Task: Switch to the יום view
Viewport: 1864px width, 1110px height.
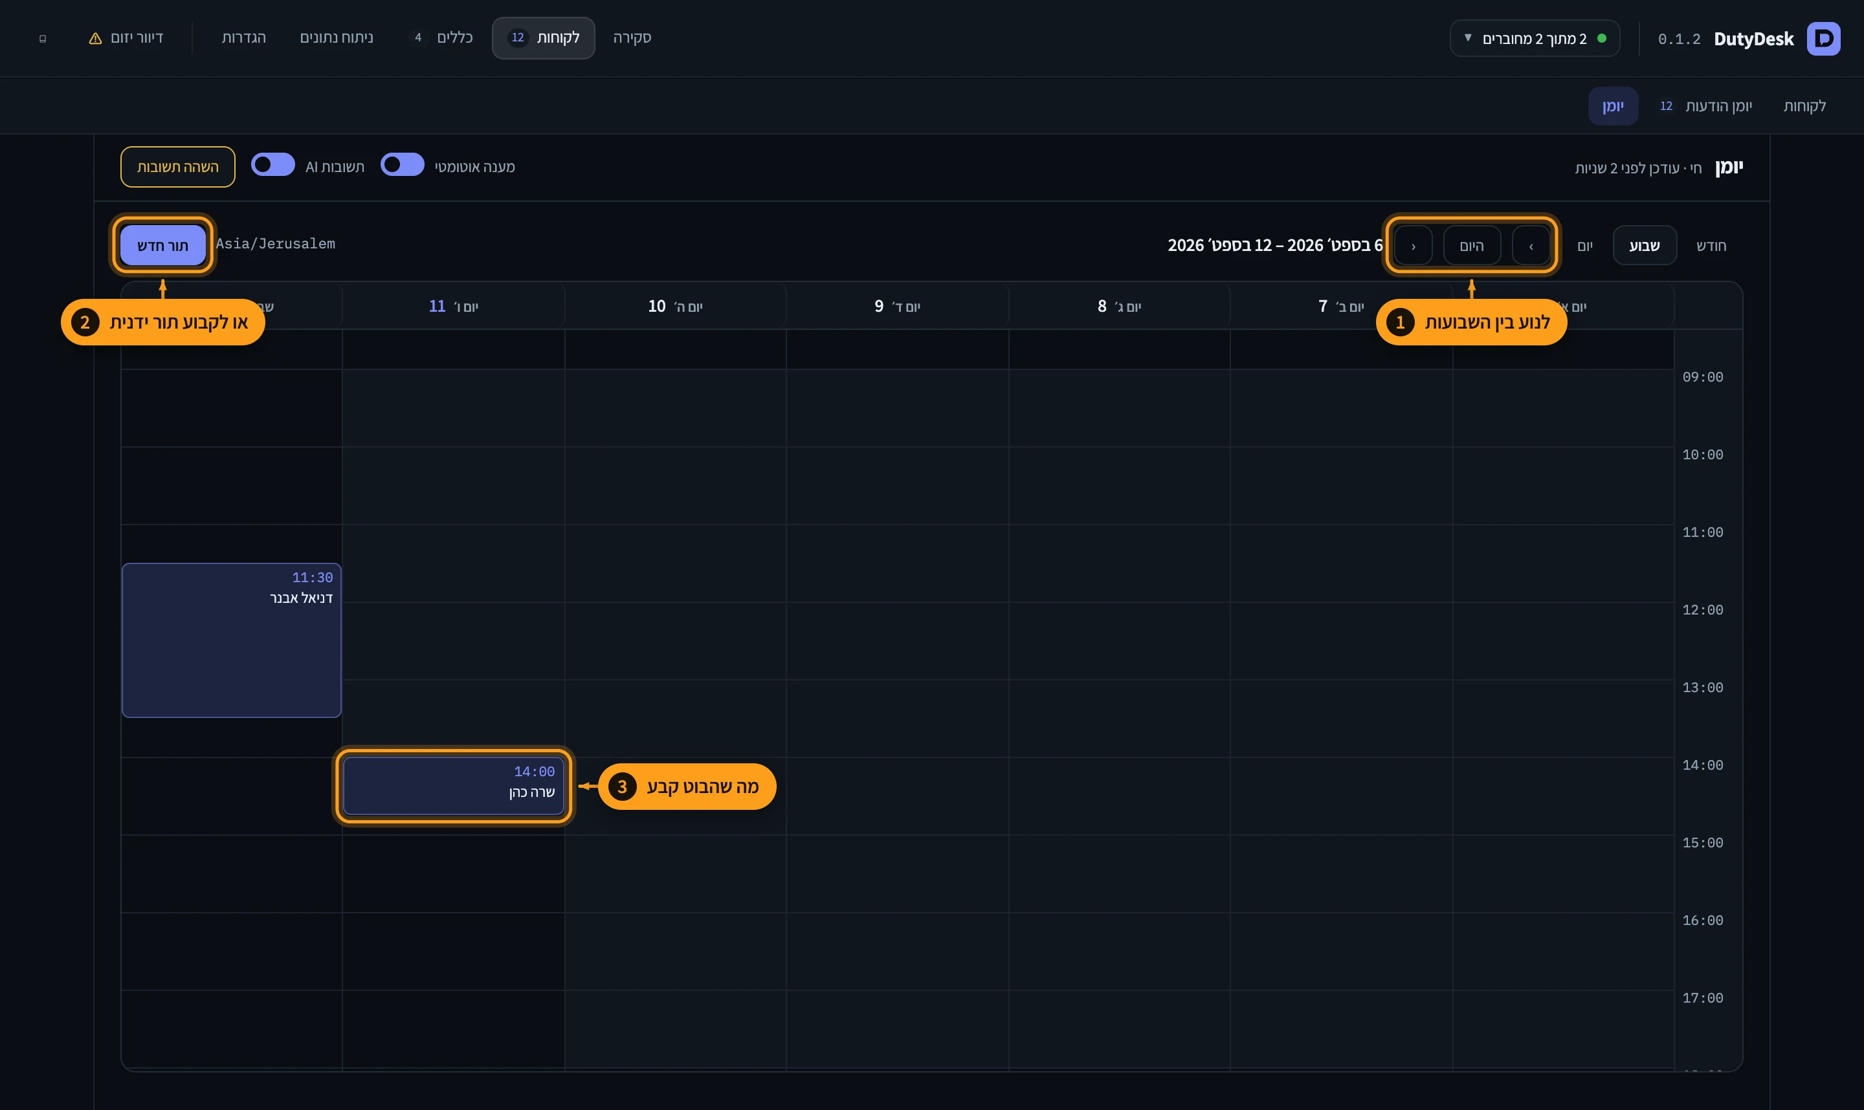Action: pyautogui.click(x=1585, y=246)
